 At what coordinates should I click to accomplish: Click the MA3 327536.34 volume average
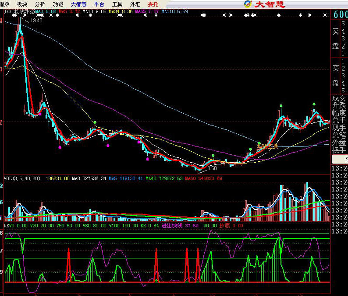(89, 178)
